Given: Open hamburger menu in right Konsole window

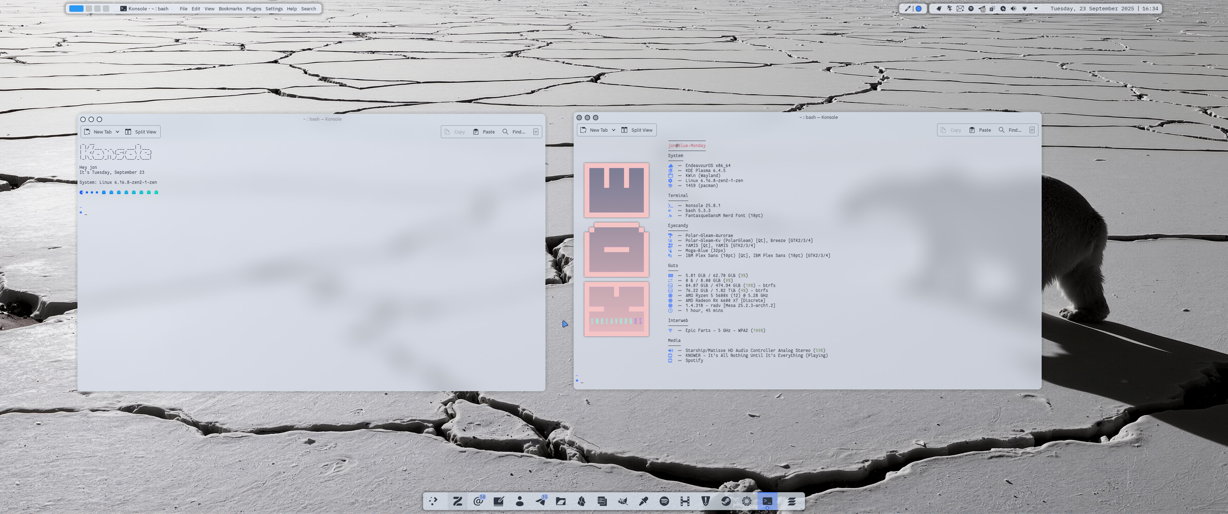Looking at the screenshot, I should click(1032, 130).
